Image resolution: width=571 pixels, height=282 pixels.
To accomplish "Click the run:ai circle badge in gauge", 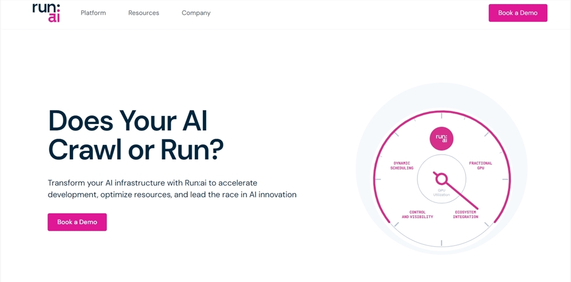I will pyautogui.click(x=441, y=139).
